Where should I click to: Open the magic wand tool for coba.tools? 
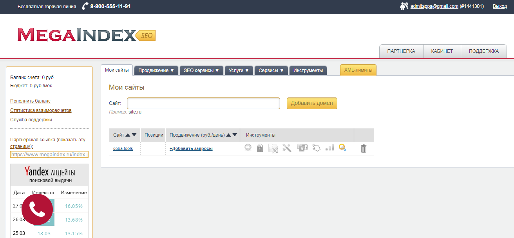[x=287, y=148]
